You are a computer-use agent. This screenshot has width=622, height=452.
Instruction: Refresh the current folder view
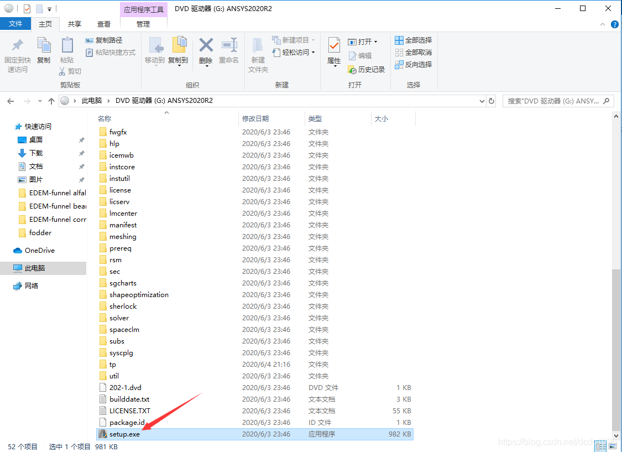(x=492, y=101)
